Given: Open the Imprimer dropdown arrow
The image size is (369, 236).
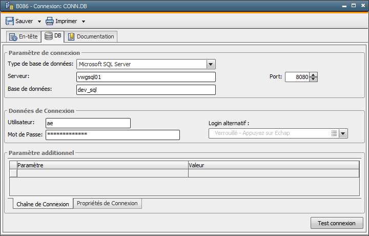Looking at the screenshot, I should tap(84, 22).
